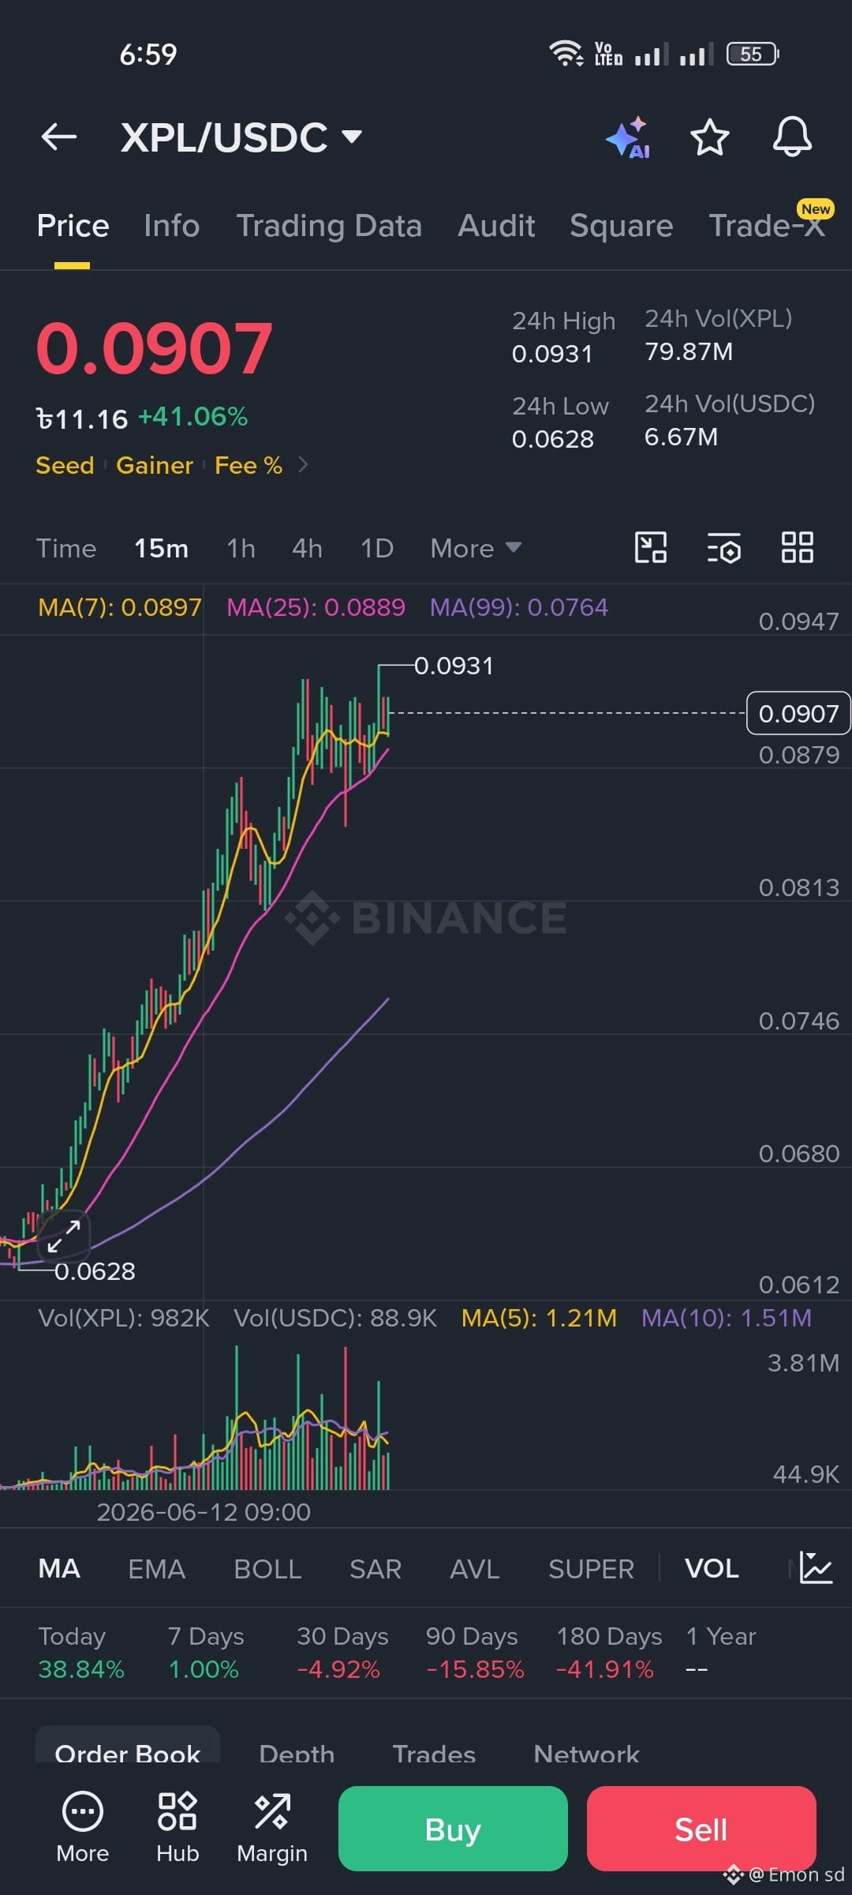Screen dimensions: 852x1895
Task: Tap the Gainer tag
Action: [x=155, y=465]
